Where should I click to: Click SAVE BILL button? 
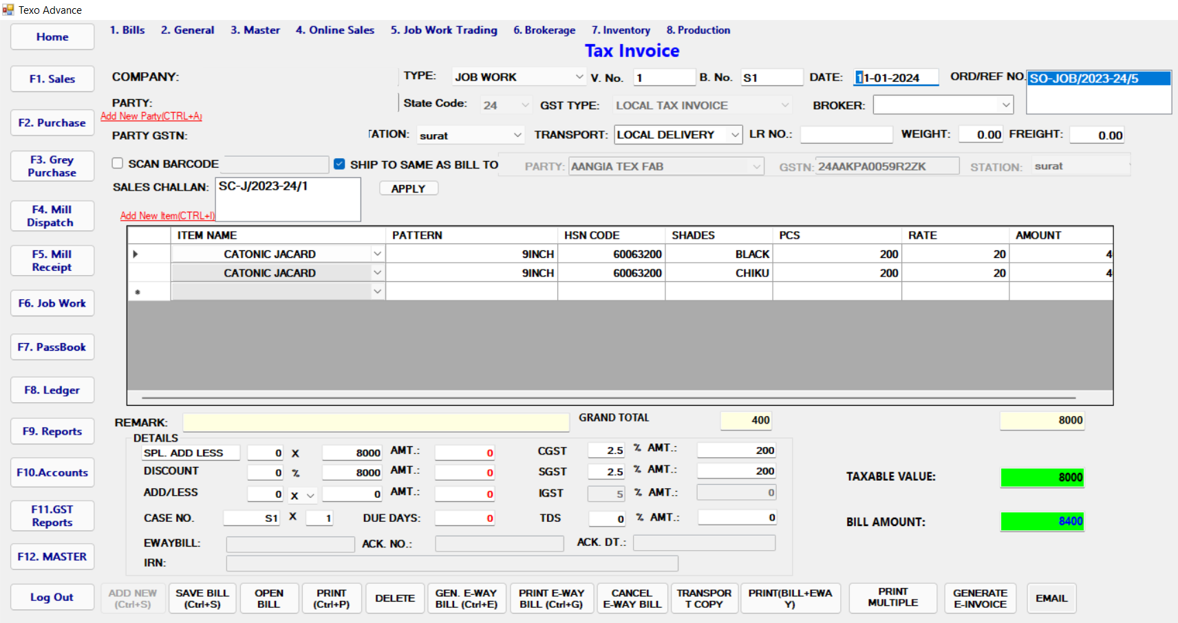(202, 598)
